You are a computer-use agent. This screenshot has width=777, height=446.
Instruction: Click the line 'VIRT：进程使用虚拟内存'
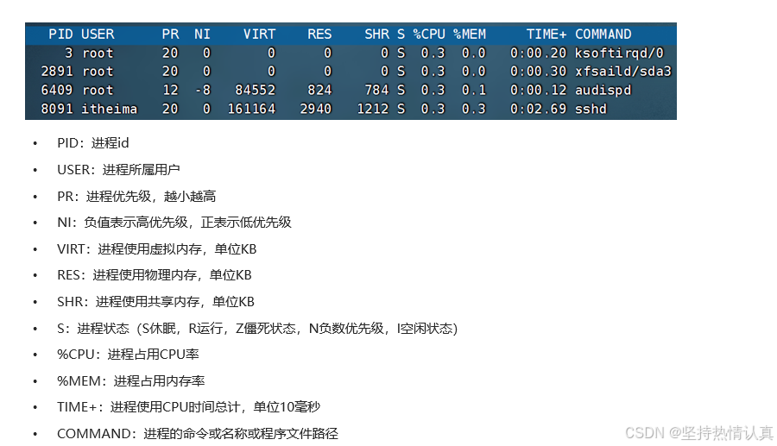(156, 249)
